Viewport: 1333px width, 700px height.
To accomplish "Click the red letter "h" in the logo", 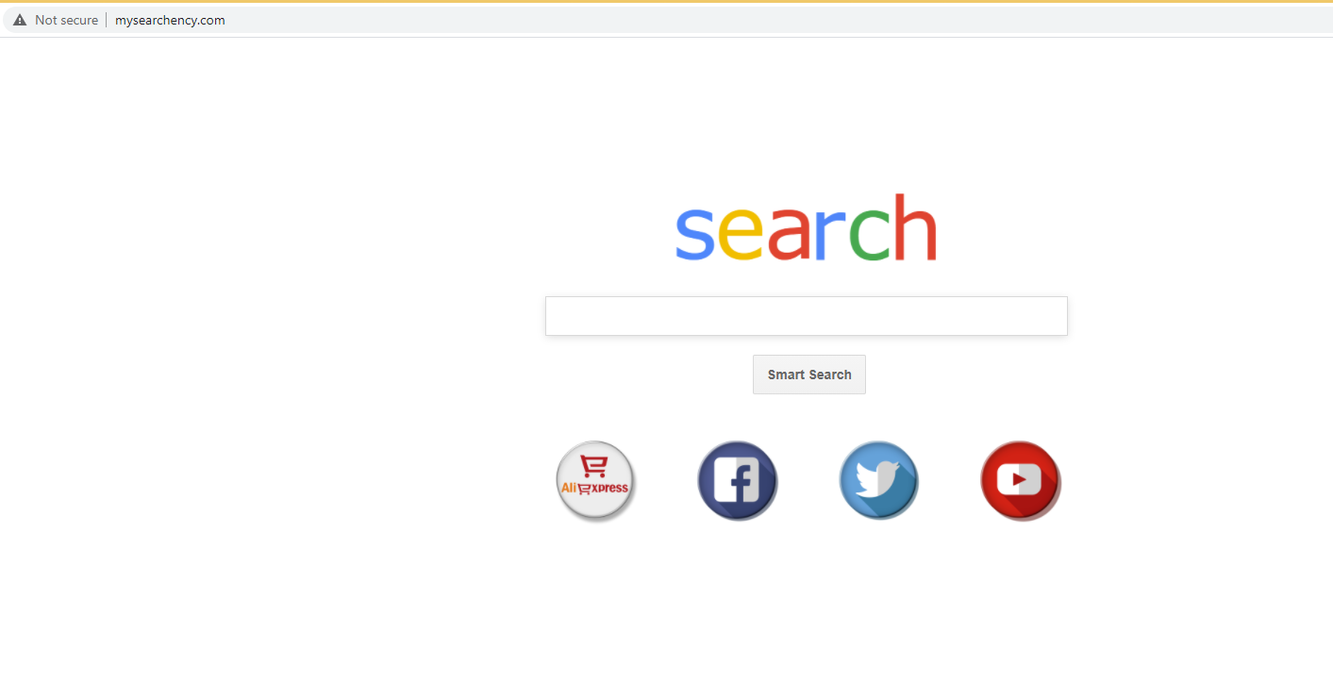I will coord(915,227).
